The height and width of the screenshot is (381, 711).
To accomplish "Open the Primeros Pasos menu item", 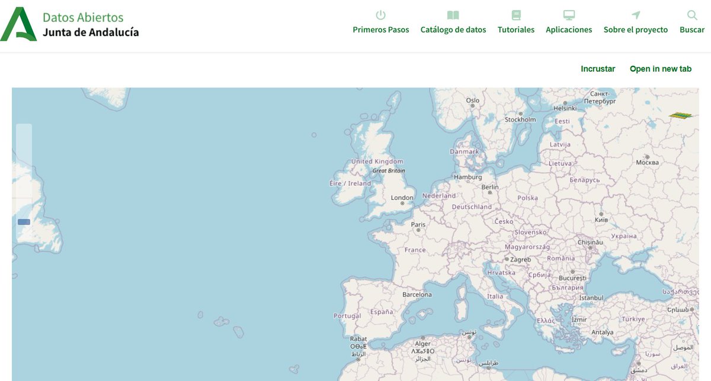I will pos(380,29).
